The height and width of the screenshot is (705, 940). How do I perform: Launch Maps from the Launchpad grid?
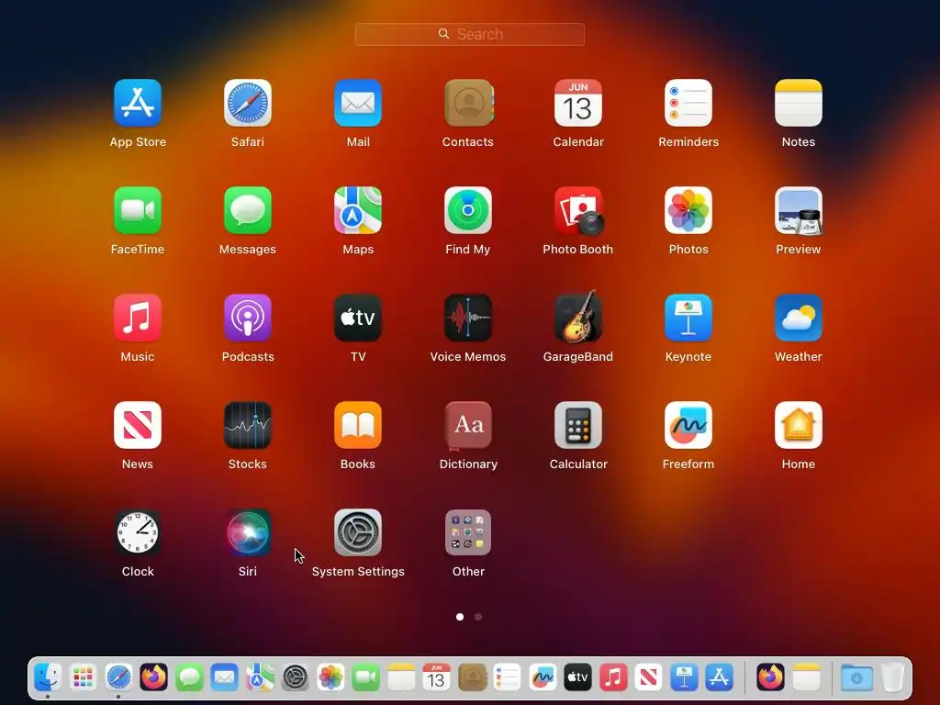tap(358, 210)
